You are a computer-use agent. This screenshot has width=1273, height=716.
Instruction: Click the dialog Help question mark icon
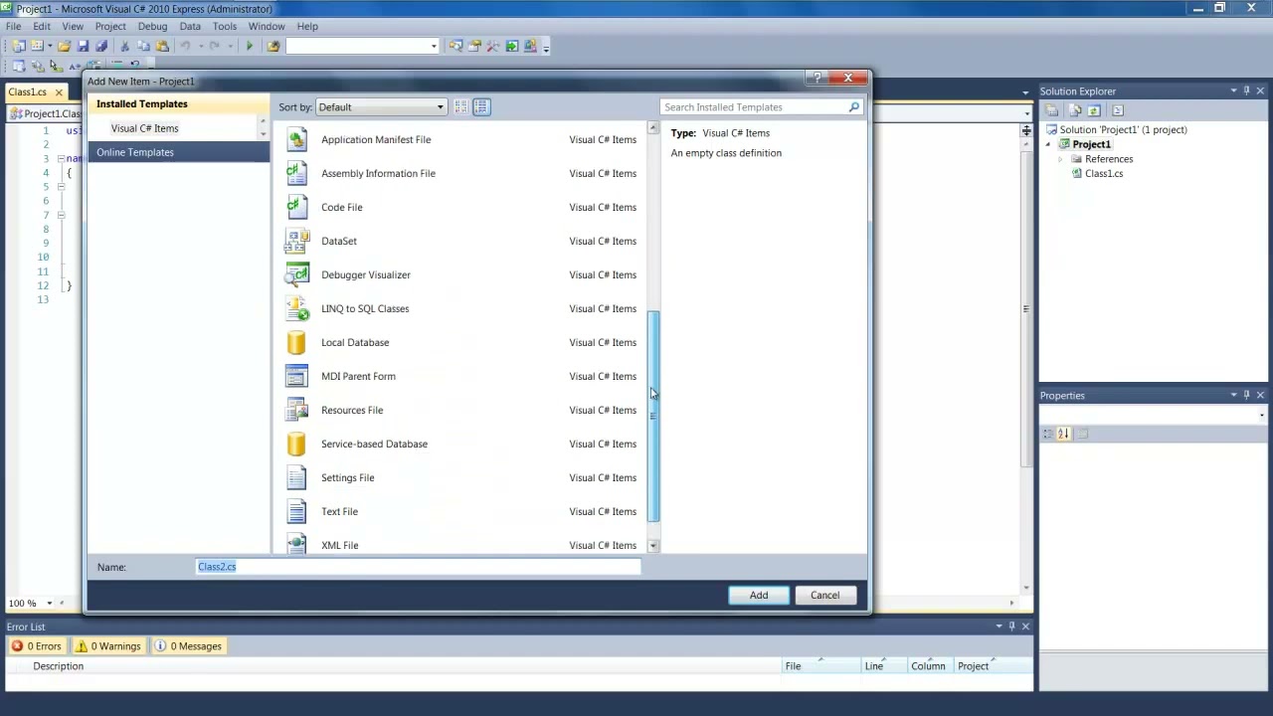[x=817, y=78]
